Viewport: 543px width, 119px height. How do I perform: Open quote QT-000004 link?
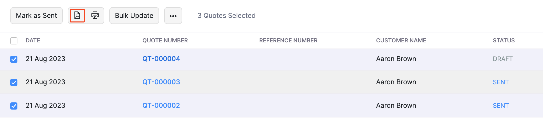coord(161,59)
